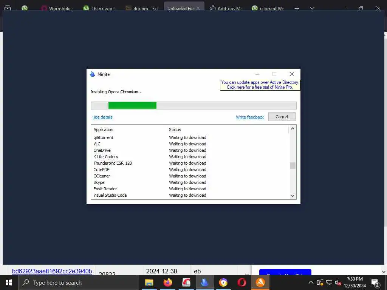This screenshot has height=290, width=387.
Task: Open the browser tab overview icon at far left
Action: pyautogui.click(x=8, y=8)
